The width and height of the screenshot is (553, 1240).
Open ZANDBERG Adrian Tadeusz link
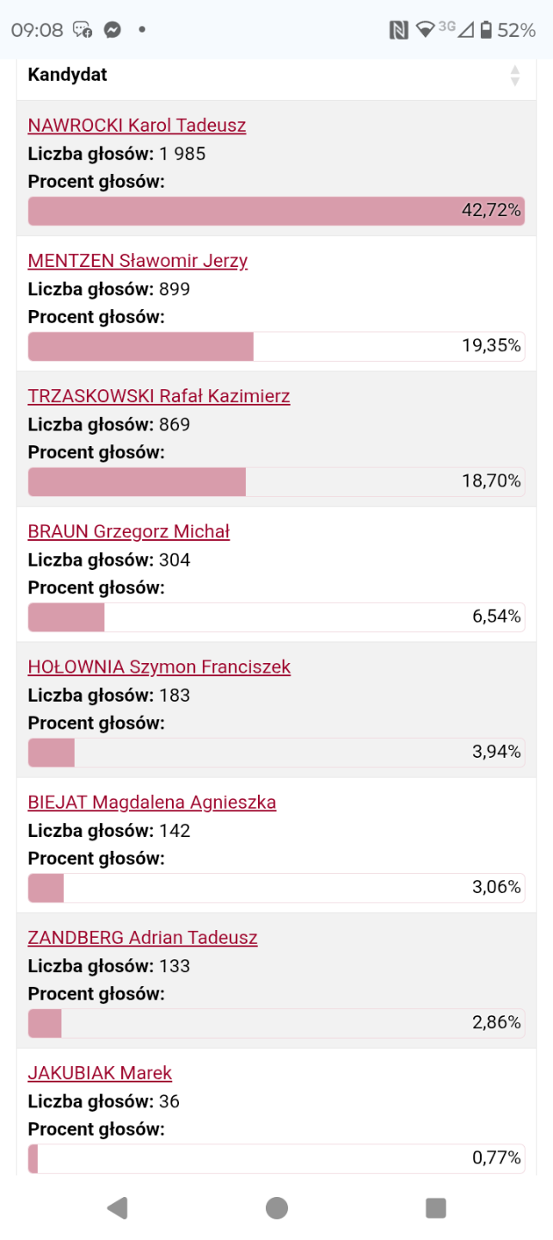tap(143, 938)
